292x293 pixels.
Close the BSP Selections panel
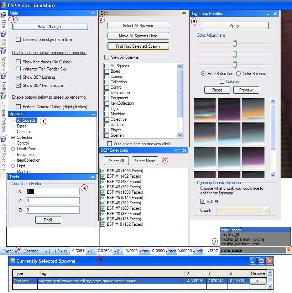point(184,151)
